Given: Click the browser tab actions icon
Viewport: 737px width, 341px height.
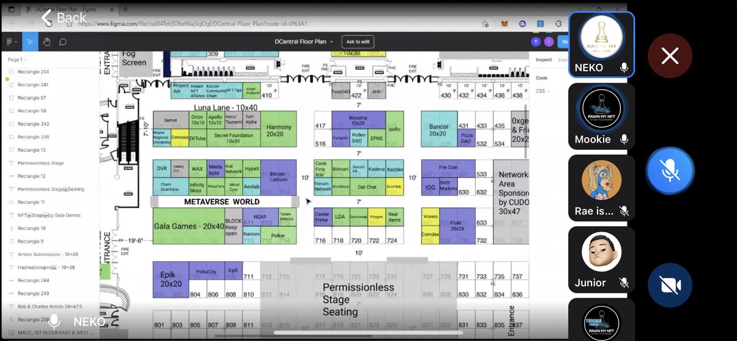Looking at the screenshot, I should [x=10, y=9].
